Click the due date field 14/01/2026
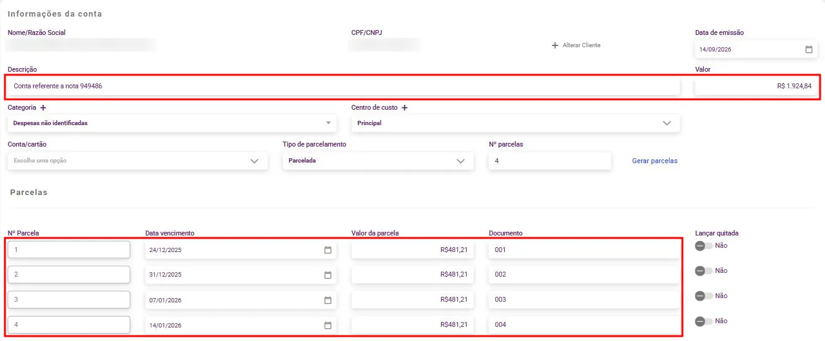Viewport: 825px width, 341px height. (x=241, y=325)
